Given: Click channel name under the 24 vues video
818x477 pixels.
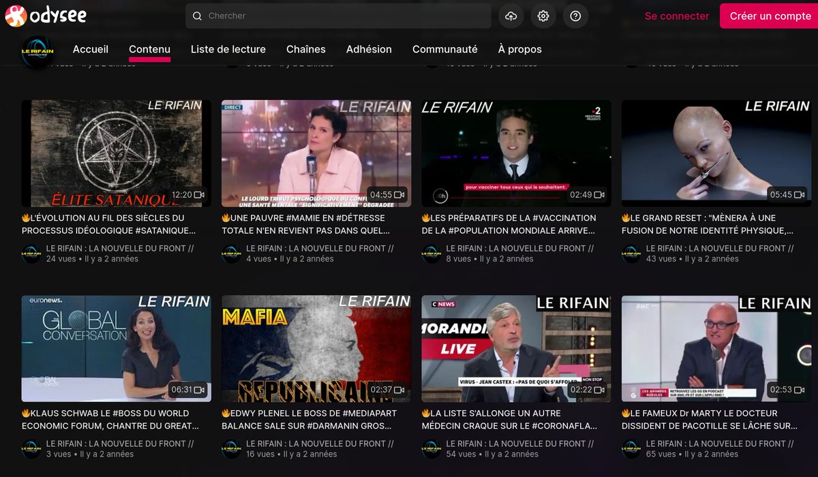Looking at the screenshot, I should [120, 249].
